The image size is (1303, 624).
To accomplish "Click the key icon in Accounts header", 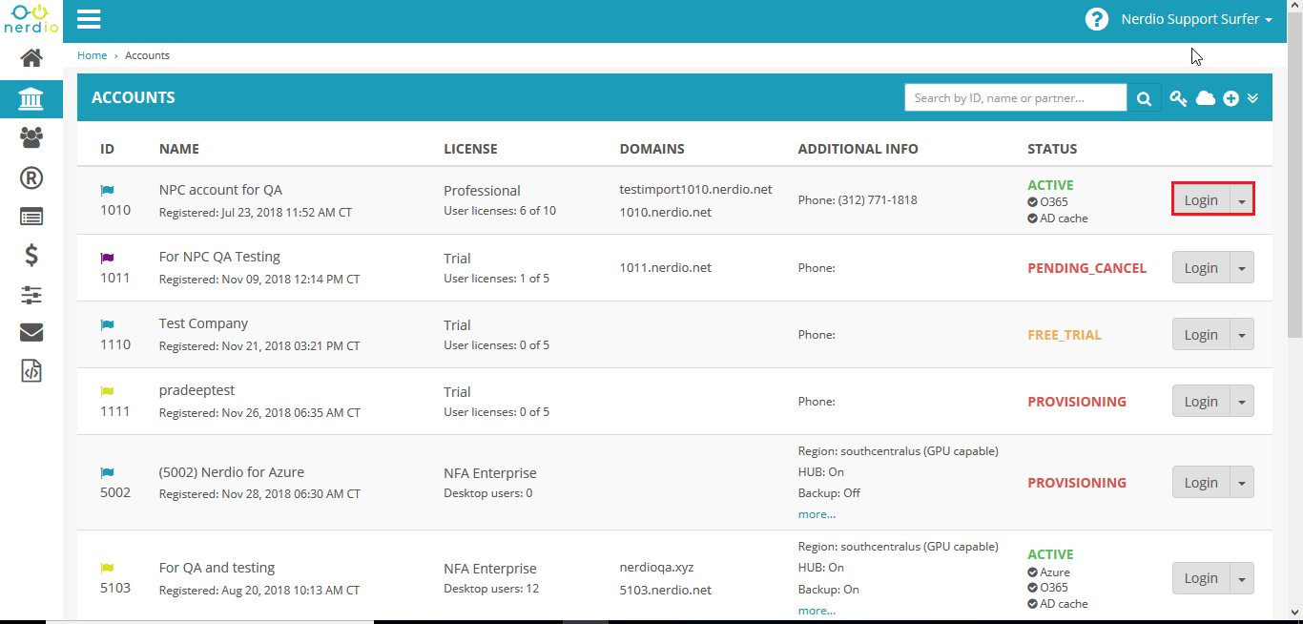I will pyautogui.click(x=1179, y=98).
